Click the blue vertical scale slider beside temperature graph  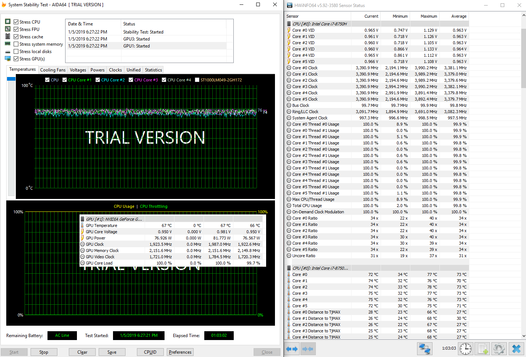click(11, 79)
